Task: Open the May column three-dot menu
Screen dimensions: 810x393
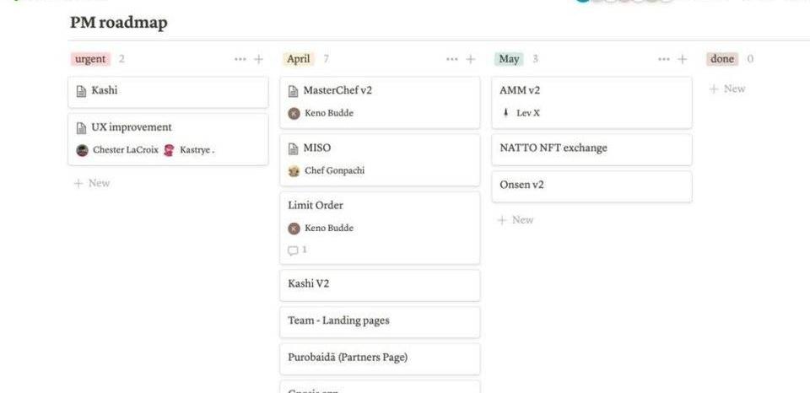Action: [664, 60]
